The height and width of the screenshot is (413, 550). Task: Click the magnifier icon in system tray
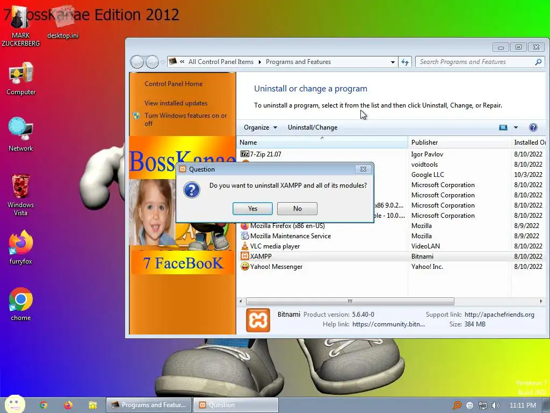click(x=457, y=405)
